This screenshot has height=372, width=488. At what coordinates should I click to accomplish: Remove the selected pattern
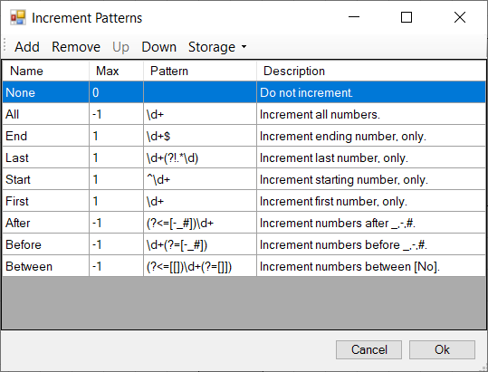pyautogui.click(x=76, y=47)
